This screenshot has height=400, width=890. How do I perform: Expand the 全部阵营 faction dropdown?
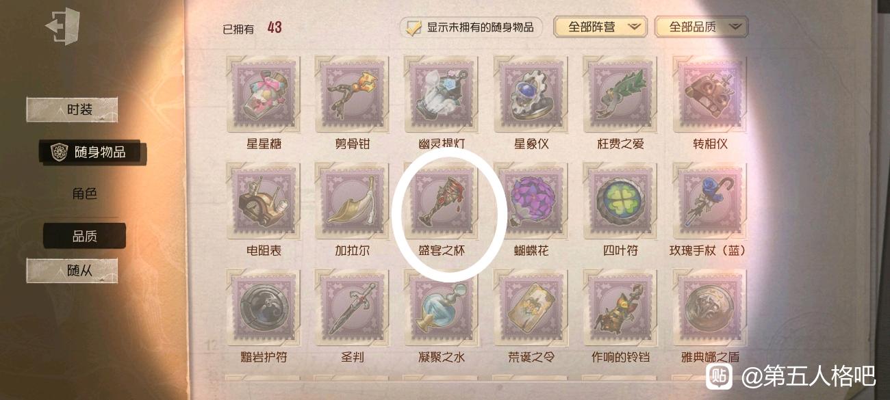coord(598,27)
